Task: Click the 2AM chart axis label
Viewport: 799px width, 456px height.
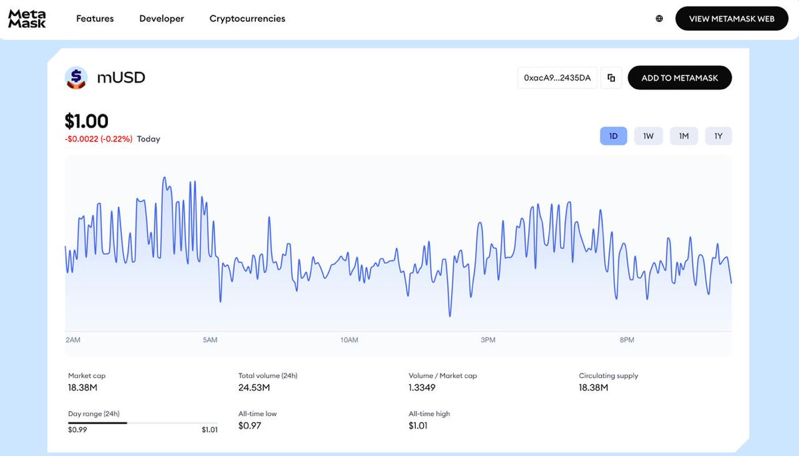Action: tap(73, 340)
